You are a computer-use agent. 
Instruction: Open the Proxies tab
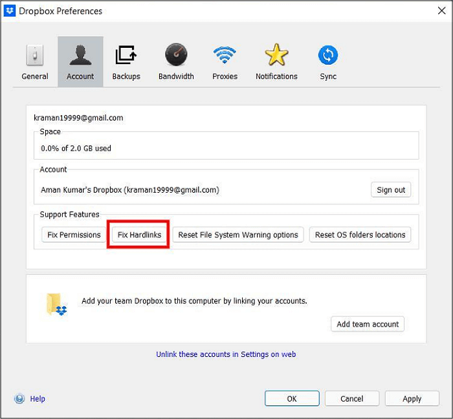[225, 62]
